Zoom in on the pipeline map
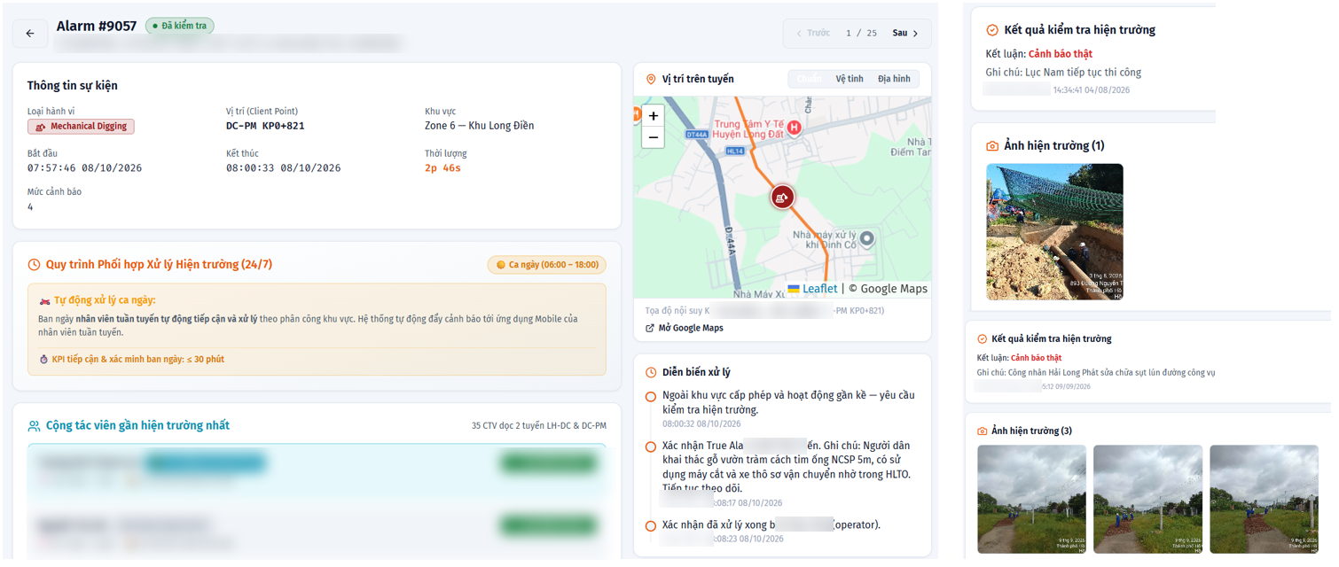Viewport: 1339px width, 567px height. 654,116
